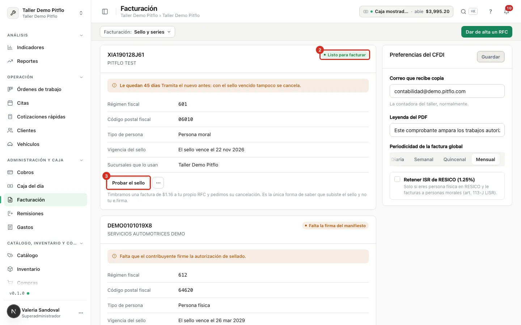Click the Catálogo tag icon
Screen dimensions: 521x325
click(x=10, y=255)
